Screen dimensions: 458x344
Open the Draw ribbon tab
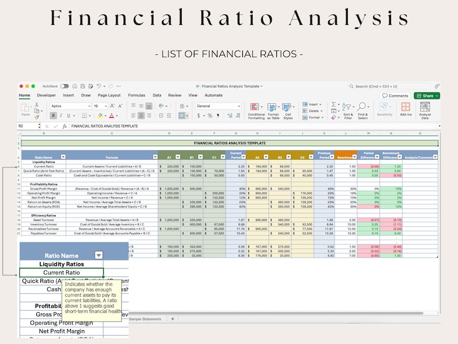pyautogui.click(x=86, y=95)
